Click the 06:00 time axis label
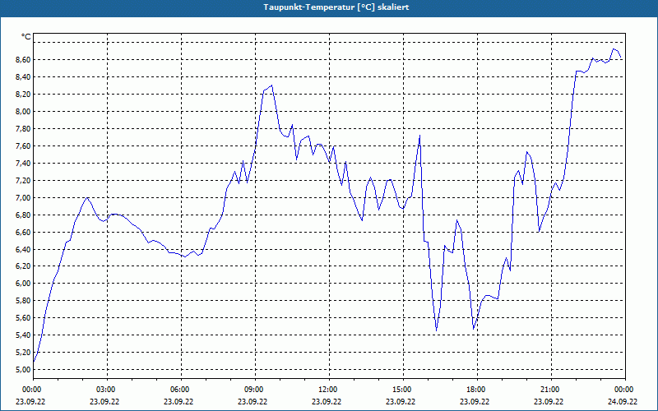 pyautogui.click(x=181, y=390)
